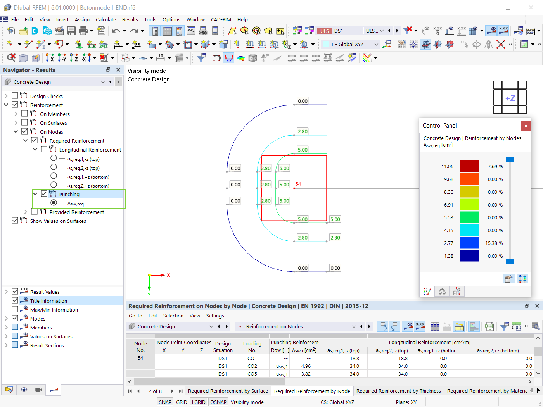The height and width of the screenshot is (407, 543).
Task: Click the Print icon in the toolbar
Action: (x=83, y=31)
